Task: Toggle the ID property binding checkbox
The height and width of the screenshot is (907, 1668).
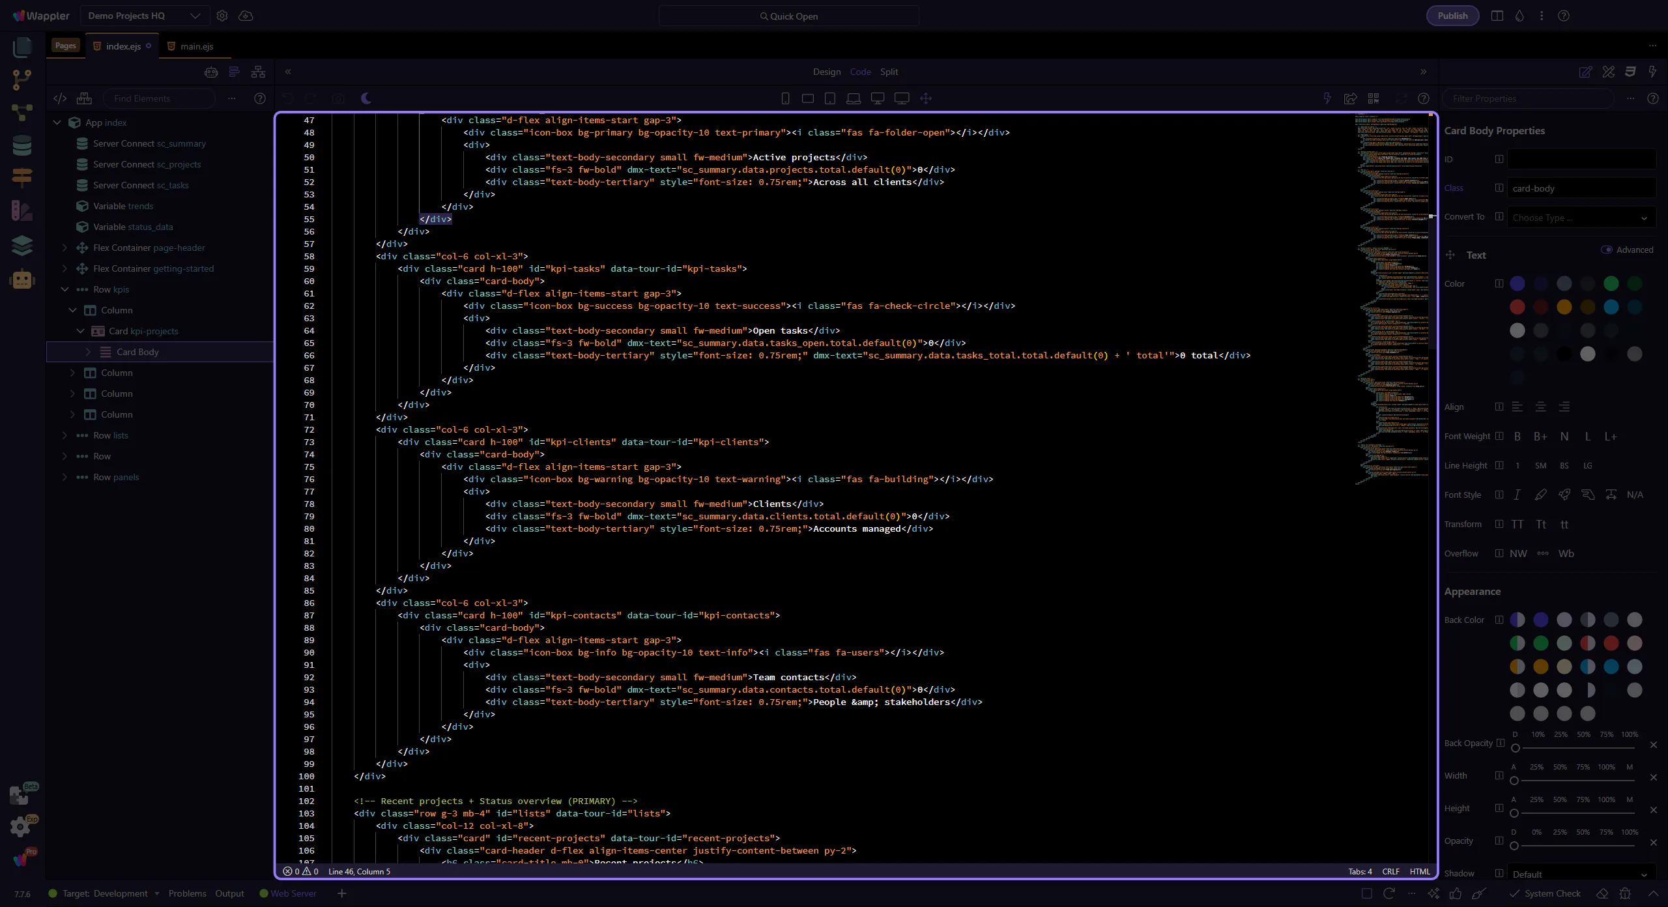Action: pos(1499,160)
